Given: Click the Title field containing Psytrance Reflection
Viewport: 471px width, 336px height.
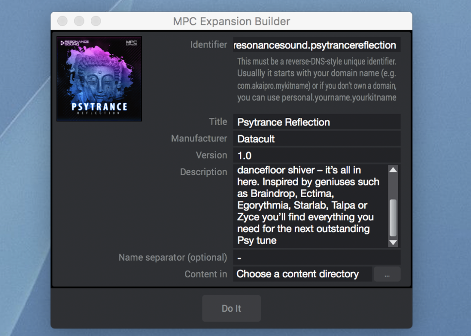Looking at the screenshot, I should 317,122.
